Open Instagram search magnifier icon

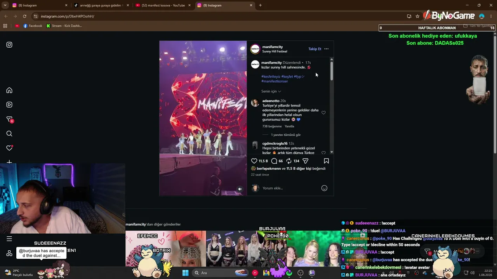click(9, 134)
